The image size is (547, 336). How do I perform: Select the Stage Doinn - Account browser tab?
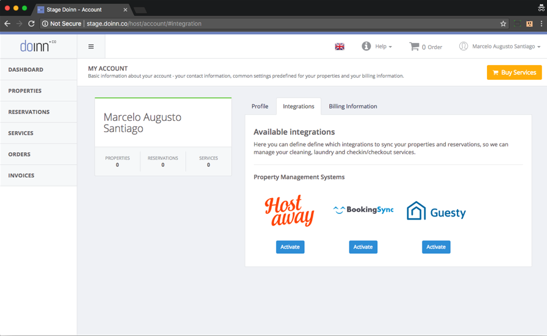(x=82, y=10)
